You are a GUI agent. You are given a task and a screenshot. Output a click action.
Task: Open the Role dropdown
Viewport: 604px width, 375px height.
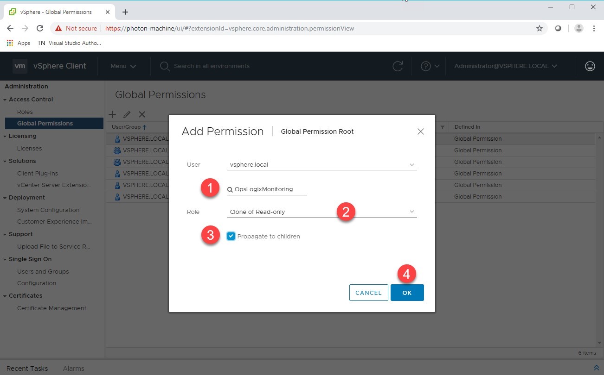[322, 212]
